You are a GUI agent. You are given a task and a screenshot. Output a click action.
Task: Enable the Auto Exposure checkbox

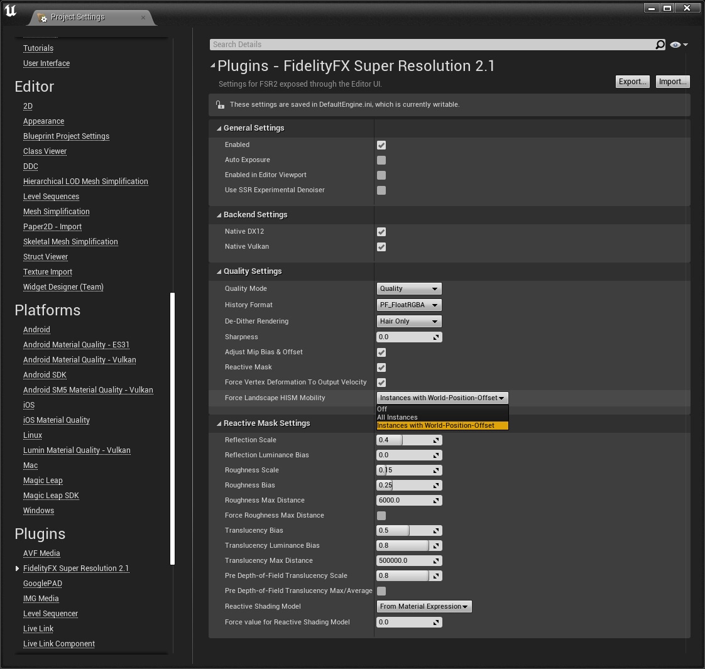(381, 160)
